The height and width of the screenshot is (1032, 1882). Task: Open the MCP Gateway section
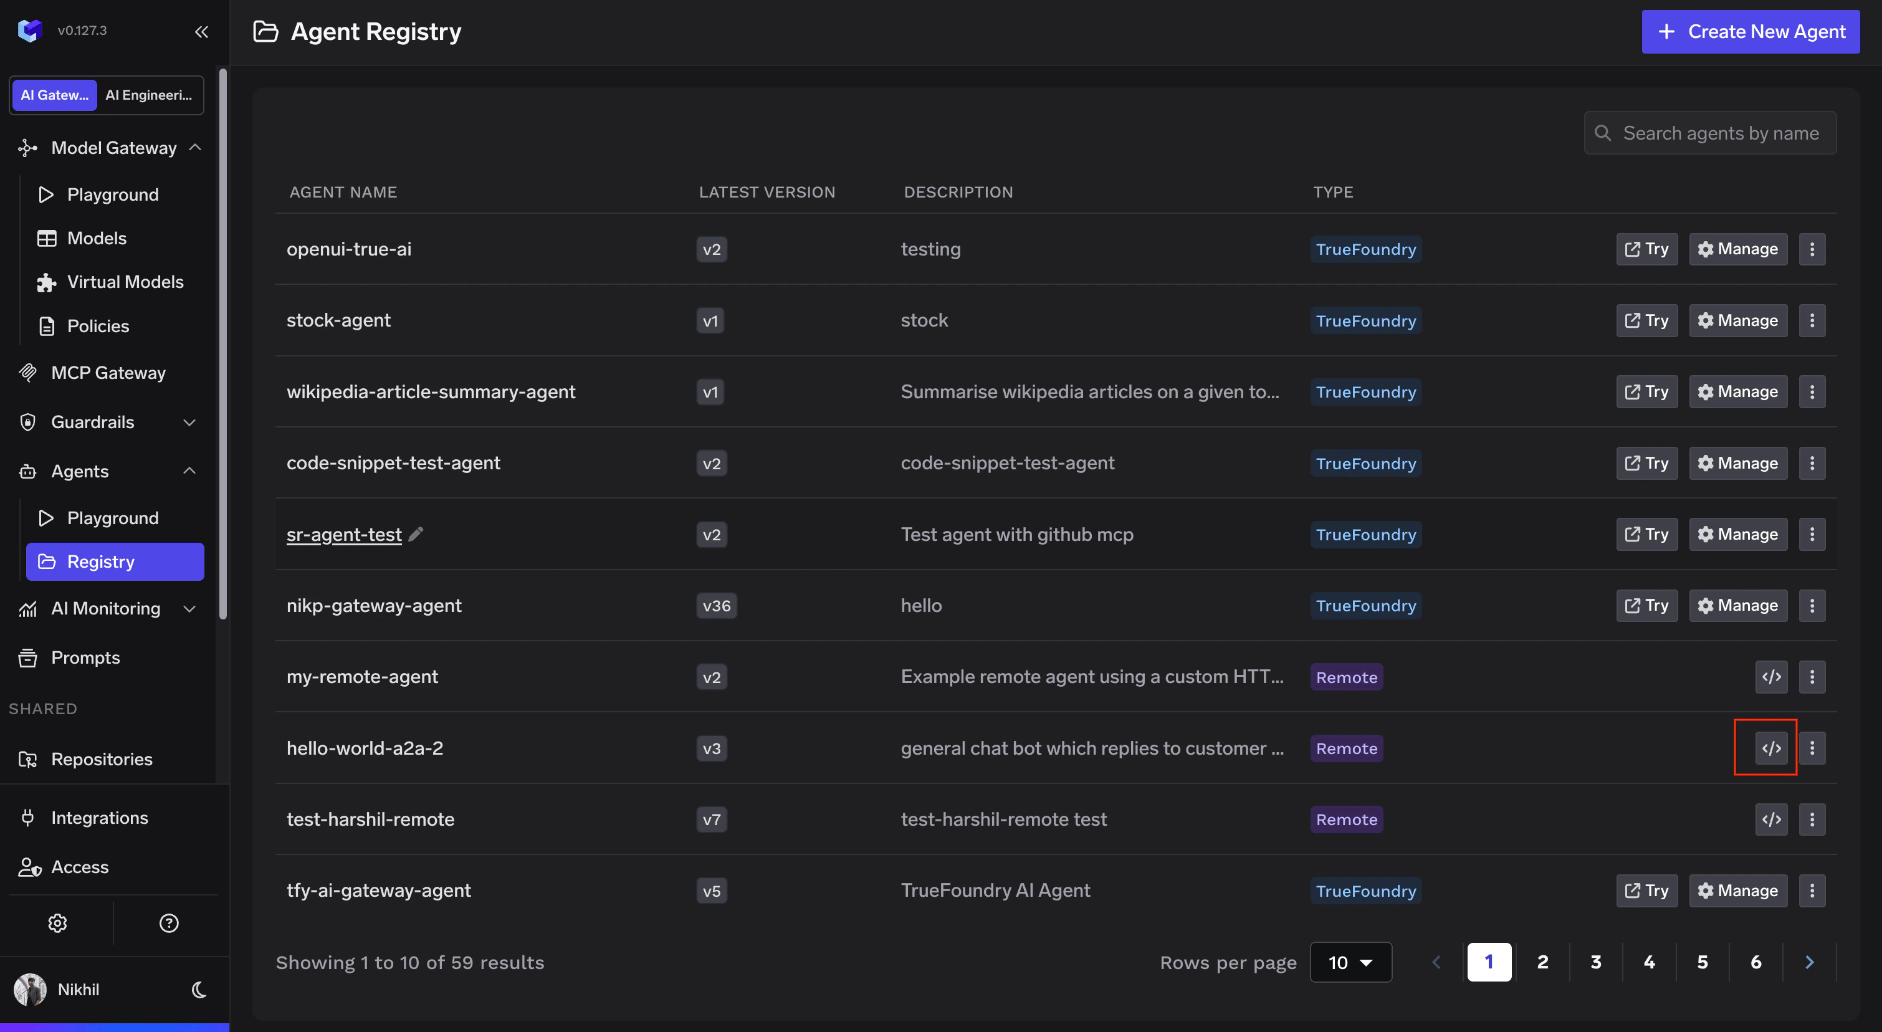(108, 373)
